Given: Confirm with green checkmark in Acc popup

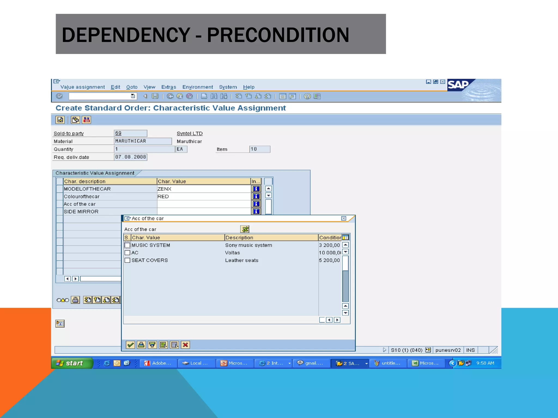Looking at the screenshot, I should (131, 345).
